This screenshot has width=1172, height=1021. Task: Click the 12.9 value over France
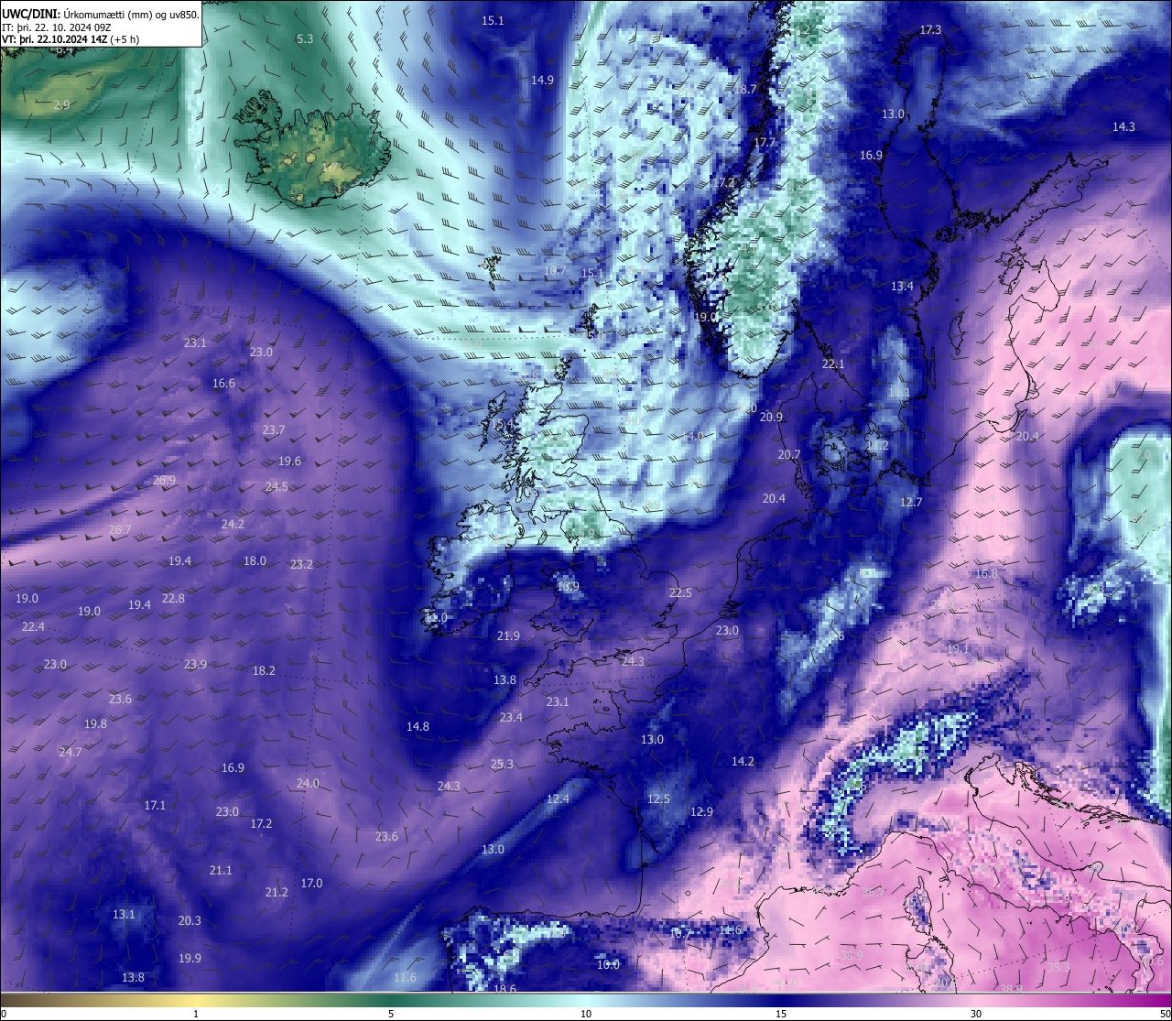click(x=701, y=812)
